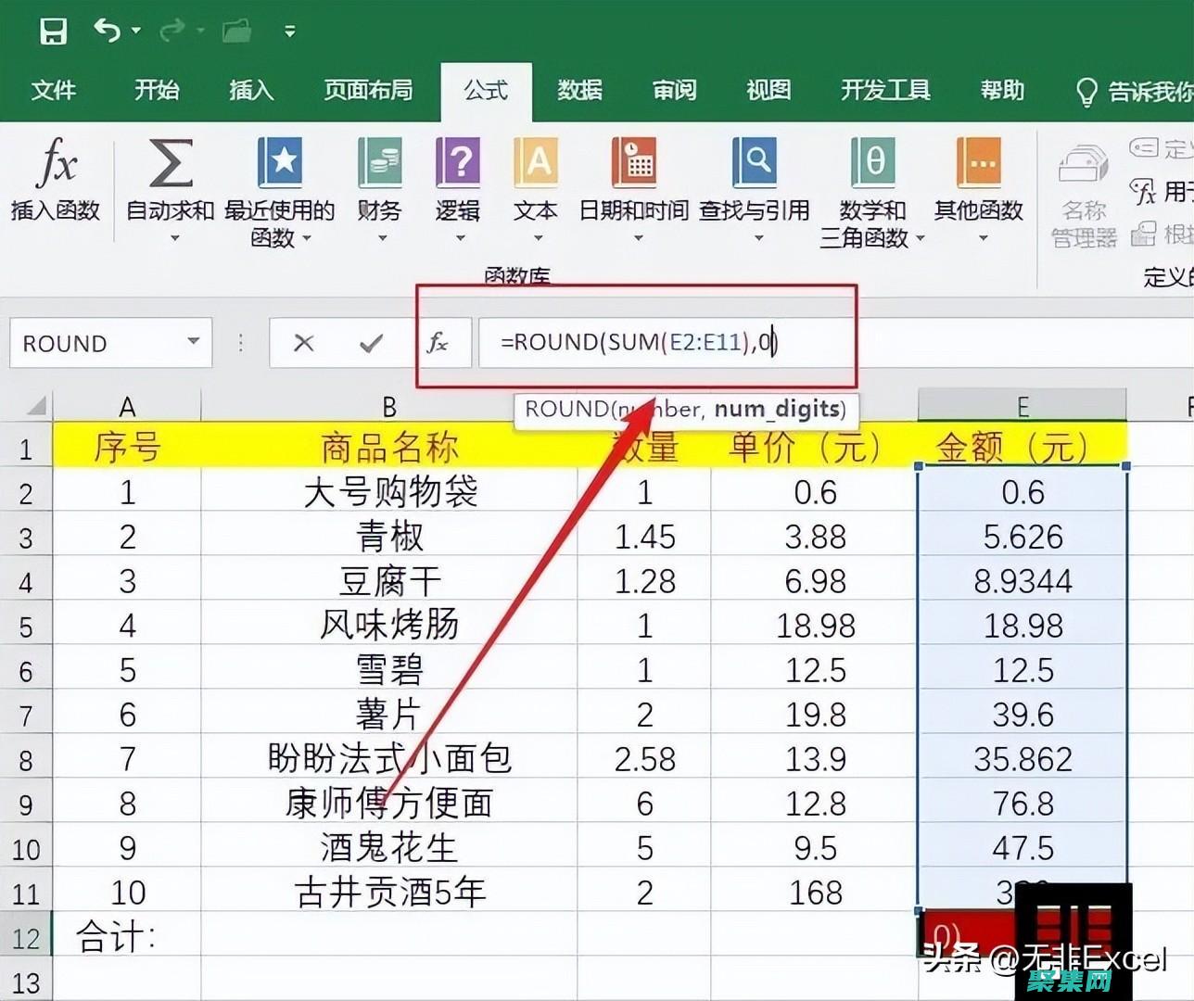Click the Save icon in quick access toolbar

[54, 30]
